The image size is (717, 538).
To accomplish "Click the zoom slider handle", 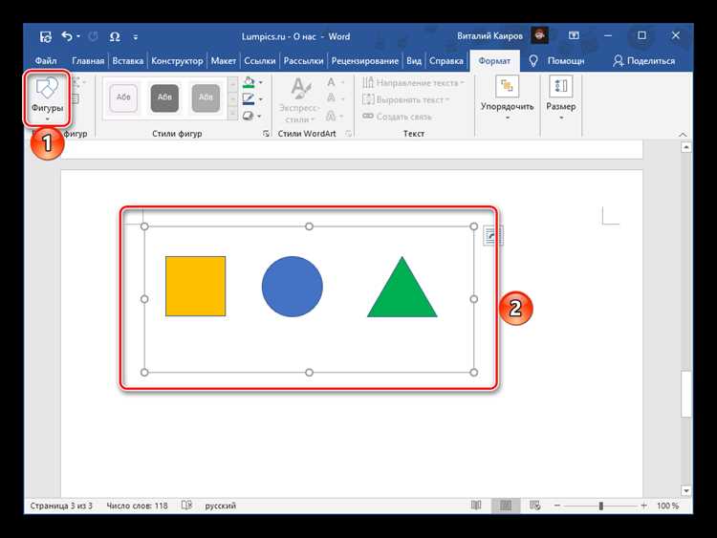I will pyautogui.click(x=601, y=506).
